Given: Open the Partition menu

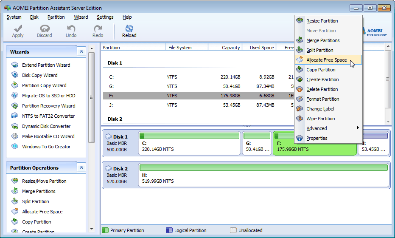Looking at the screenshot, I should point(56,17).
